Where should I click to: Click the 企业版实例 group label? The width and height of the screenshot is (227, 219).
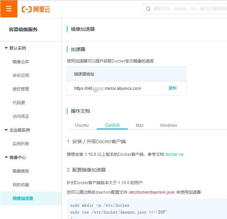pos(20,130)
